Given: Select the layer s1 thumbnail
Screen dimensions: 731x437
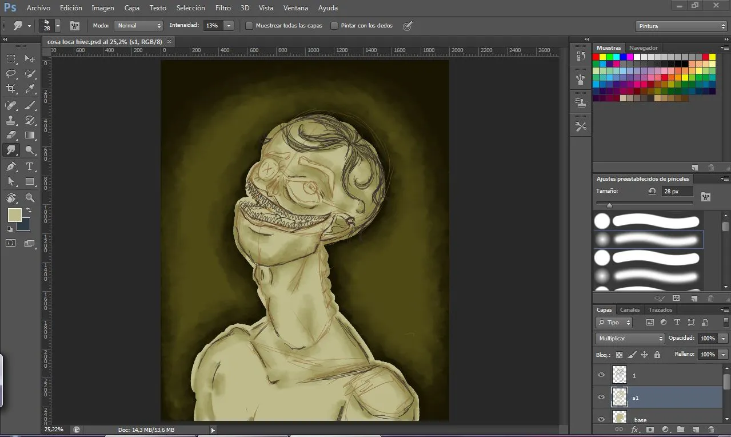Looking at the screenshot, I should (619, 397).
